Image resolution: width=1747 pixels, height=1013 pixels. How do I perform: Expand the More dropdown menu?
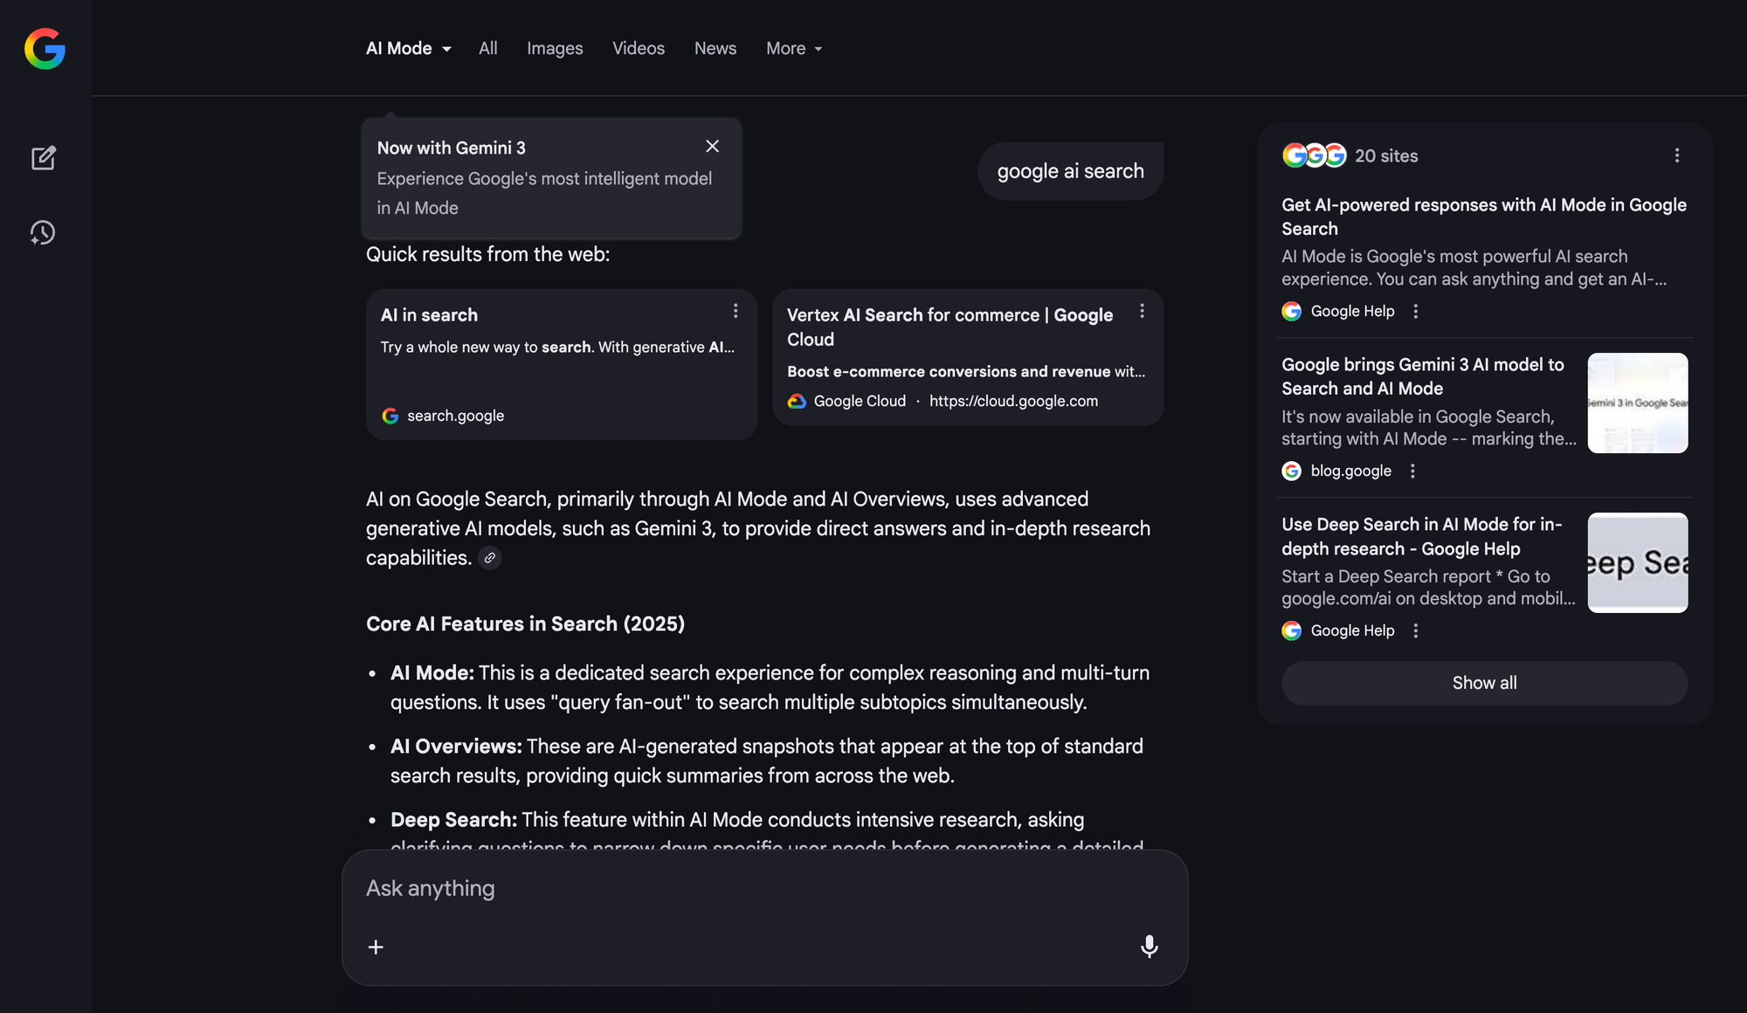point(794,48)
